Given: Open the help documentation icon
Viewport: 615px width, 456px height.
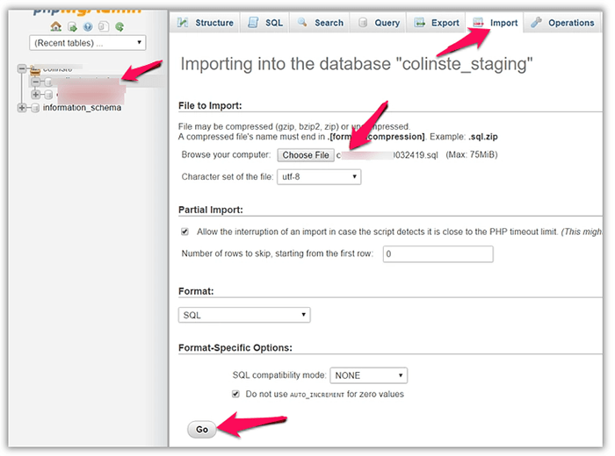Looking at the screenshot, I should (88, 26).
